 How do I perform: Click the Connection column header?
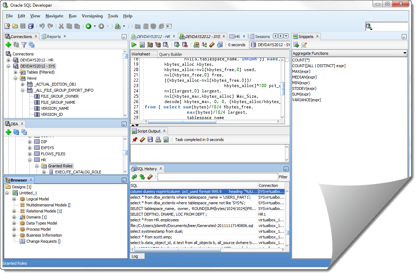click(271, 185)
